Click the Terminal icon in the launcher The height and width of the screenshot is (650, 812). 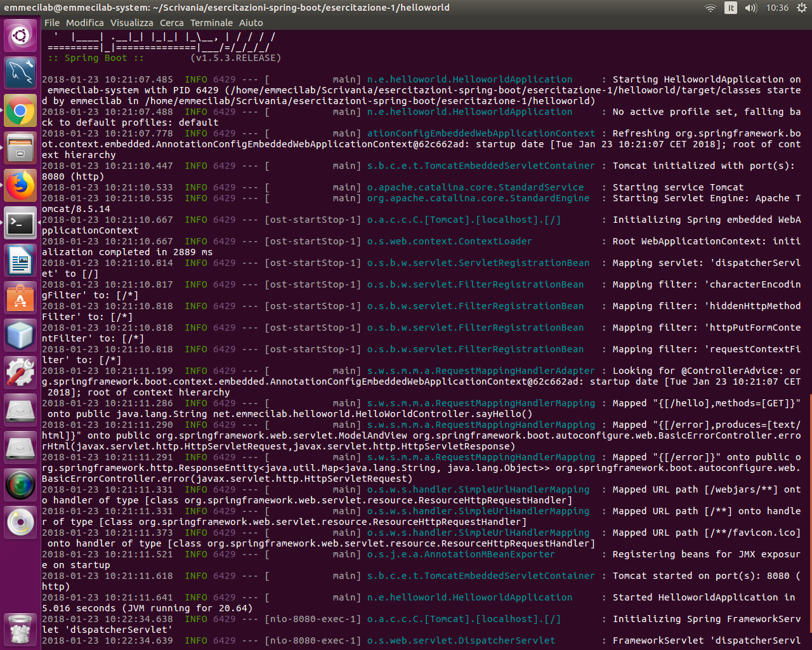[20, 223]
